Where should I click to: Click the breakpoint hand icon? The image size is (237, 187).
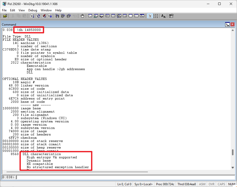pos(82,16)
